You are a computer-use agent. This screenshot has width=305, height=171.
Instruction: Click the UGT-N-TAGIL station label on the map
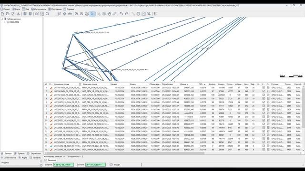click(x=129, y=70)
